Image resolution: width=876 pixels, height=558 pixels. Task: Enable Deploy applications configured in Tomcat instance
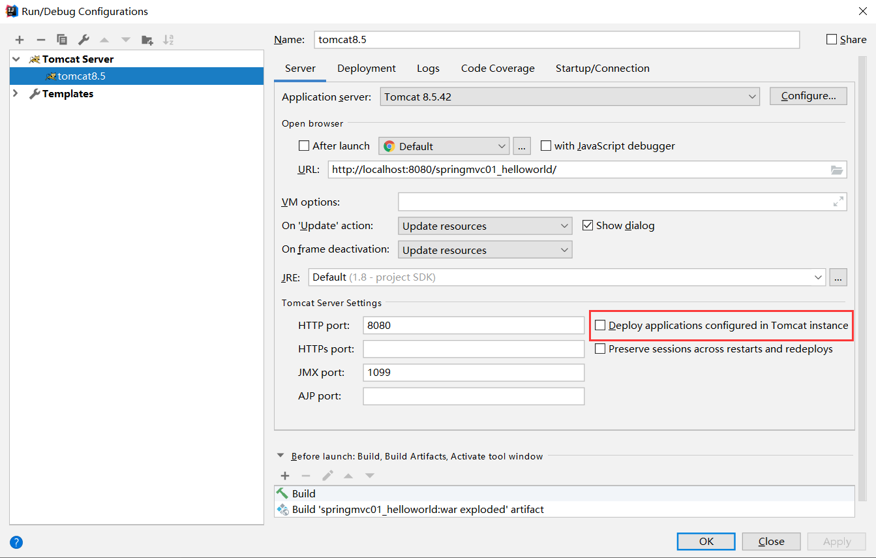tap(600, 325)
